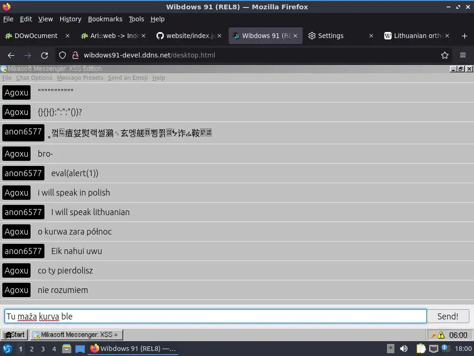Open the Firefox Tools menu

pos(137,19)
